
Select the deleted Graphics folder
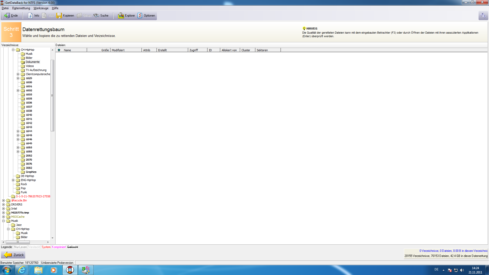pyautogui.click(x=31, y=172)
